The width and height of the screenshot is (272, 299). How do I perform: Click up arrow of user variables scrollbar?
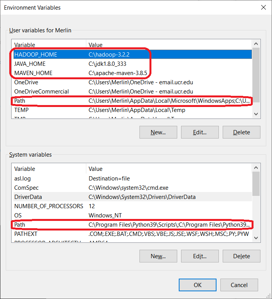pos(256,44)
